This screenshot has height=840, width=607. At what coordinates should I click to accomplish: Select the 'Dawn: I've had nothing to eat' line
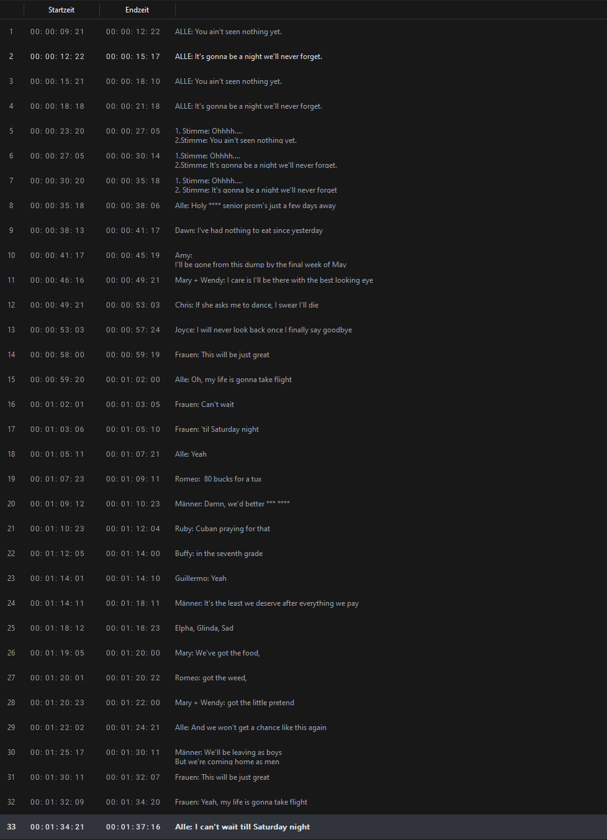(x=303, y=231)
